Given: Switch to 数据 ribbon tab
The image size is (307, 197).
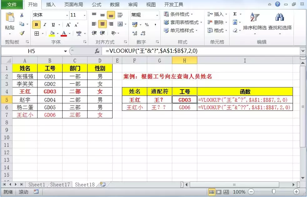Looking at the screenshot, I should pyautogui.click(x=114, y=4).
